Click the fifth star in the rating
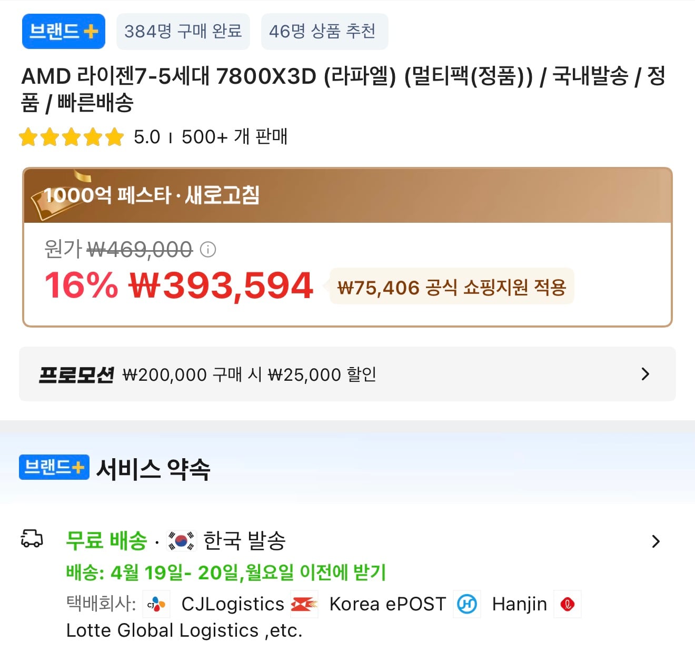695x662 pixels. [113, 137]
